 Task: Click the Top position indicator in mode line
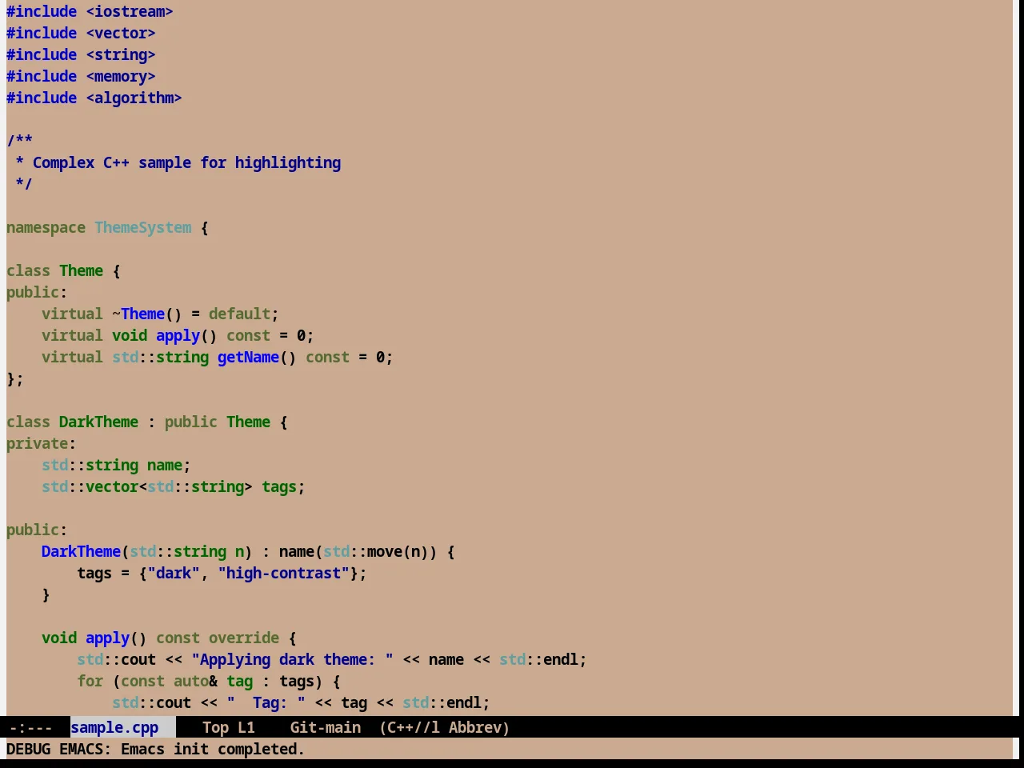(x=215, y=727)
